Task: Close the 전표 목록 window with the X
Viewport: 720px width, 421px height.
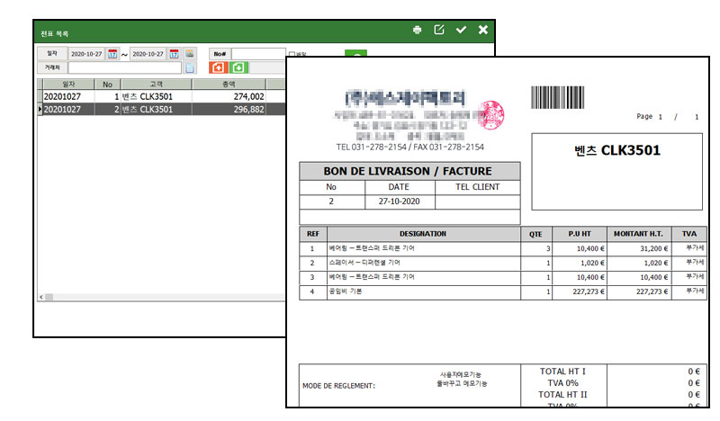Action: pyautogui.click(x=483, y=30)
